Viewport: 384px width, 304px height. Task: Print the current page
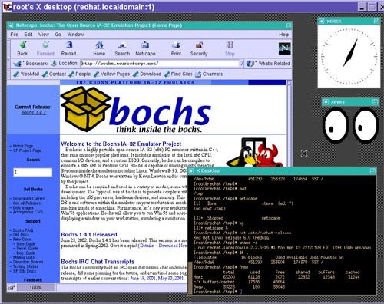176,48
